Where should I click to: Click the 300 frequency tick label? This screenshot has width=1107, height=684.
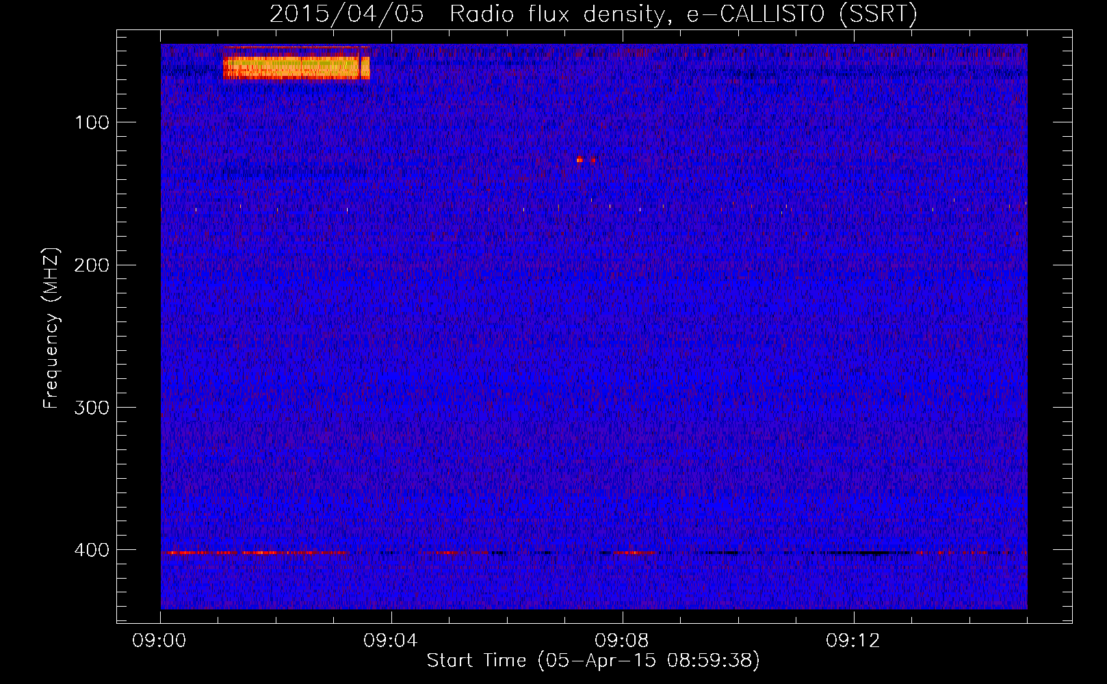pos(92,407)
